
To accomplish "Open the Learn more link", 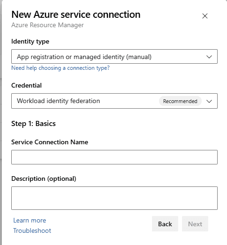I will click(x=30, y=220).
